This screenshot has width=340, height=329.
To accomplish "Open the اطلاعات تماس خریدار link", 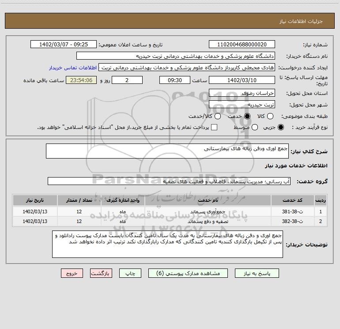I will (x=73, y=68).
